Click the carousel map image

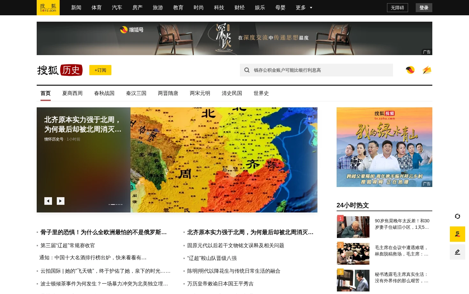click(224, 160)
